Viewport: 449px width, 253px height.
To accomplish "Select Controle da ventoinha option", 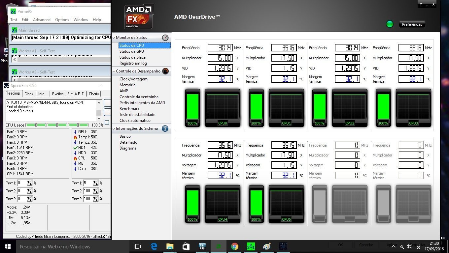I will [x=139, y=97].
